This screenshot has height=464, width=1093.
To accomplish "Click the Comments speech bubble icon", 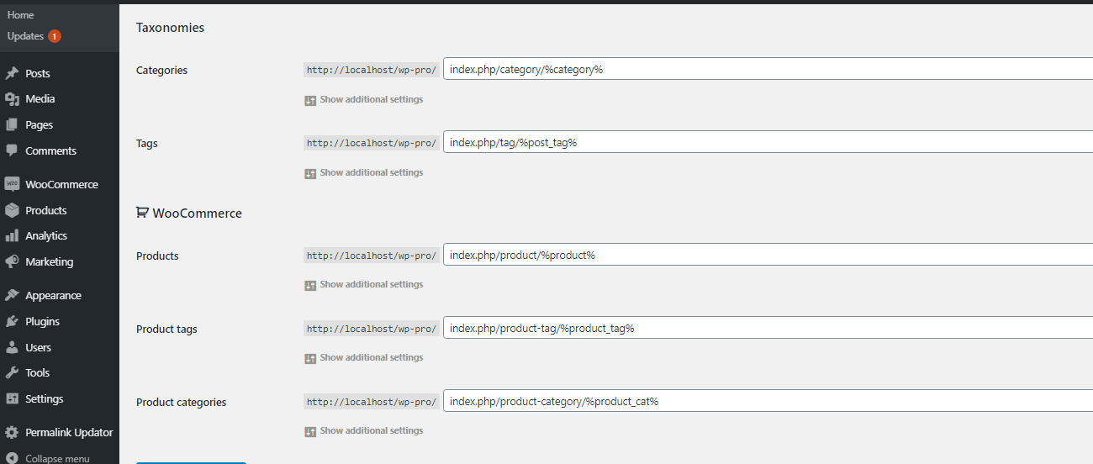I will click(x=12, y=151).
